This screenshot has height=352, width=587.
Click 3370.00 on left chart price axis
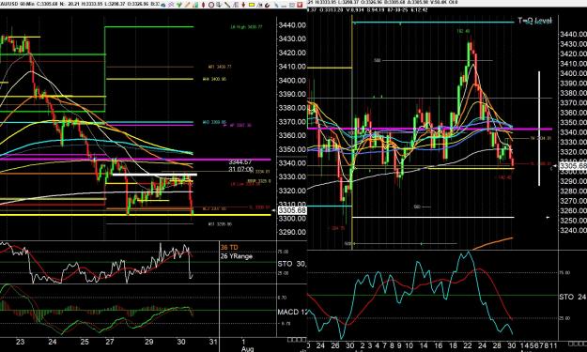[x=292, y=122]
